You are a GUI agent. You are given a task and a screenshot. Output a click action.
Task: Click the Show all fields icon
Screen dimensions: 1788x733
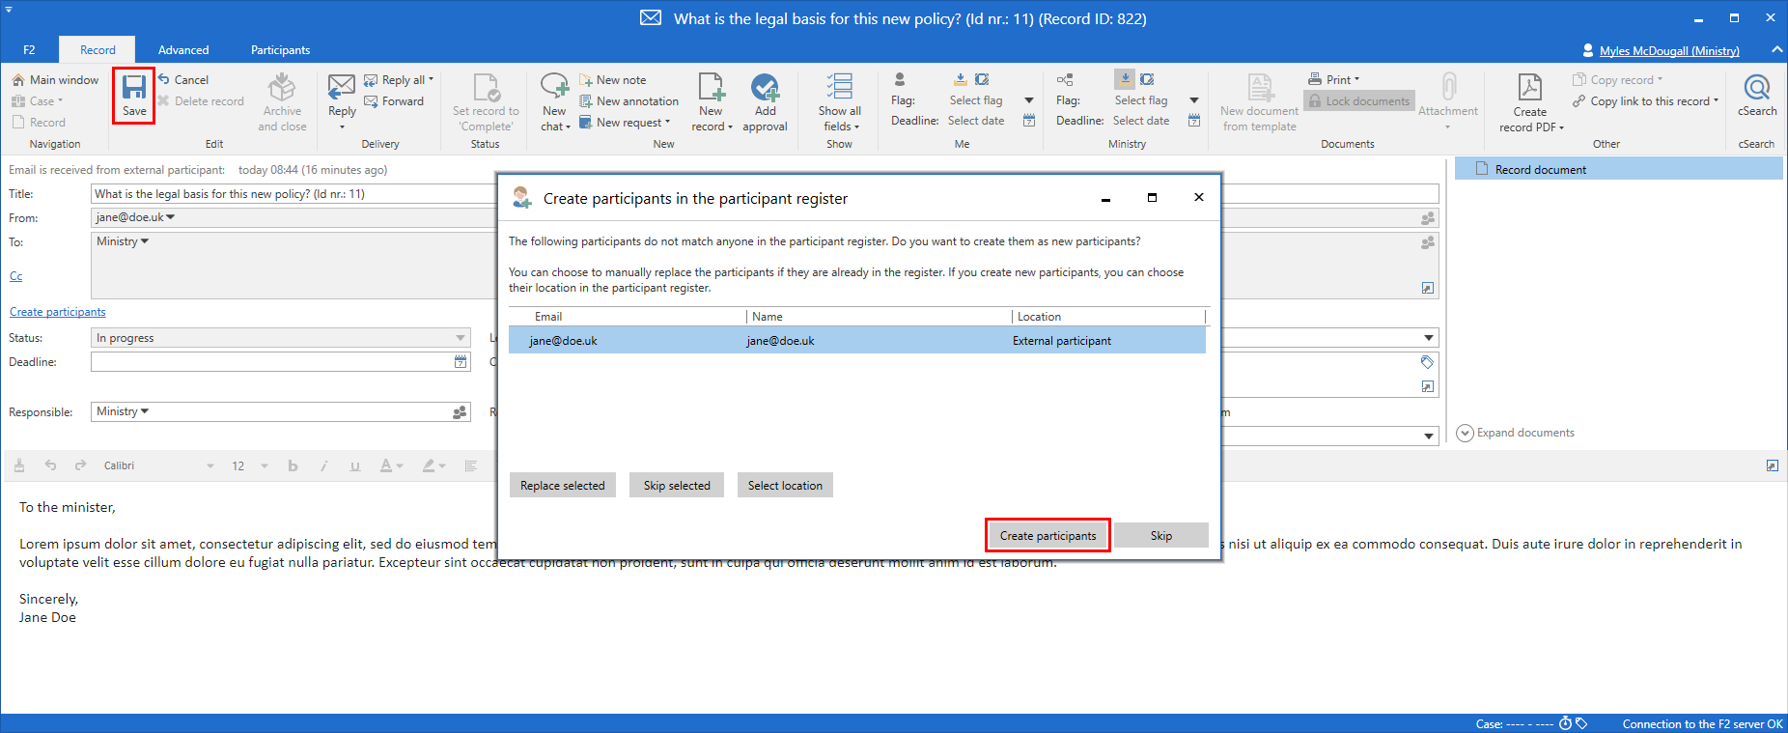pyautogui.click(x=839, y=88)
